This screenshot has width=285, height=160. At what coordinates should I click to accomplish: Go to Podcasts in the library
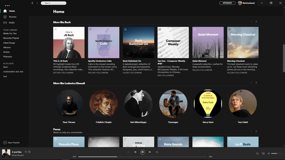[8, 57]
